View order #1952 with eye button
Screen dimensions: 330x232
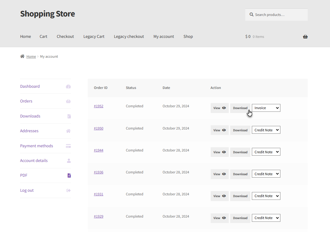coord(219,108)
